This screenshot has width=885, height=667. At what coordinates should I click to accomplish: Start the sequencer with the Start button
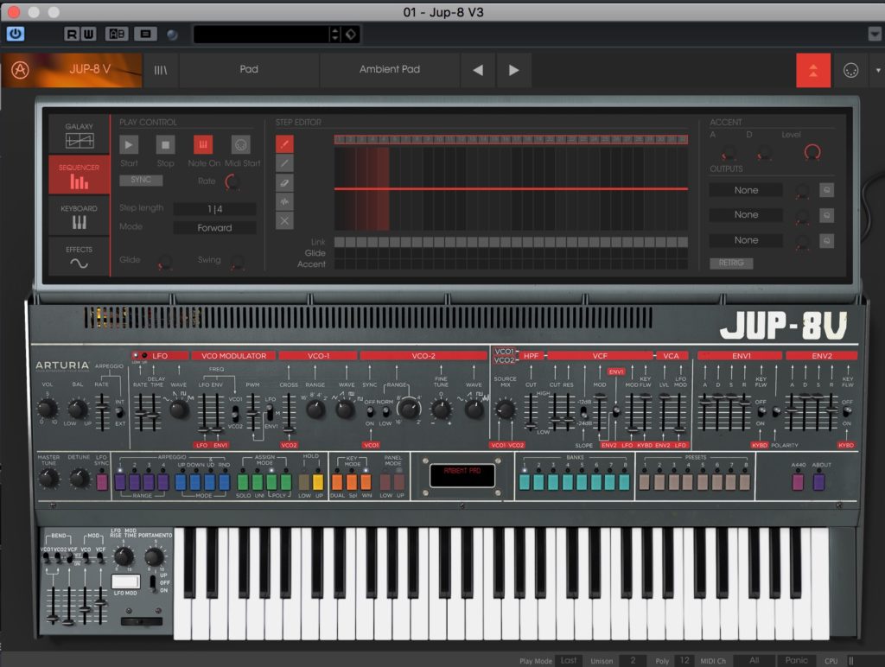pos(129,145)
